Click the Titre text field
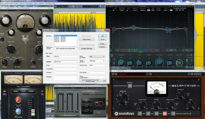205x119 pixels. [65, 56]
